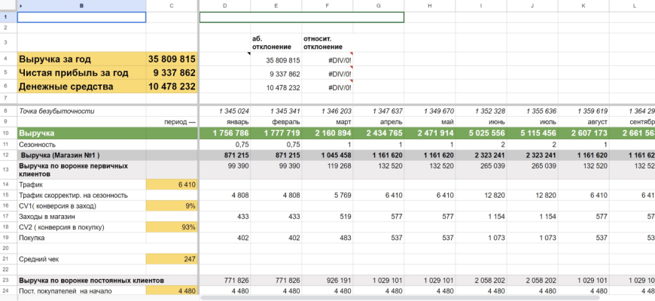Click the black triangle marker in cell D4
The image size is (655, 301).
point(248,54)
